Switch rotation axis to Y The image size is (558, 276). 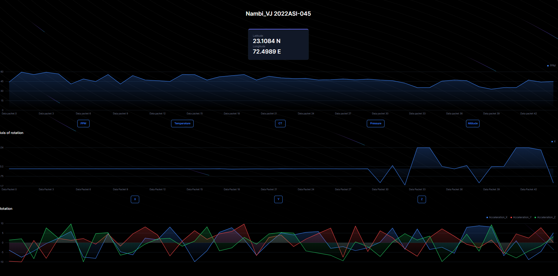(x=278, y=199)
